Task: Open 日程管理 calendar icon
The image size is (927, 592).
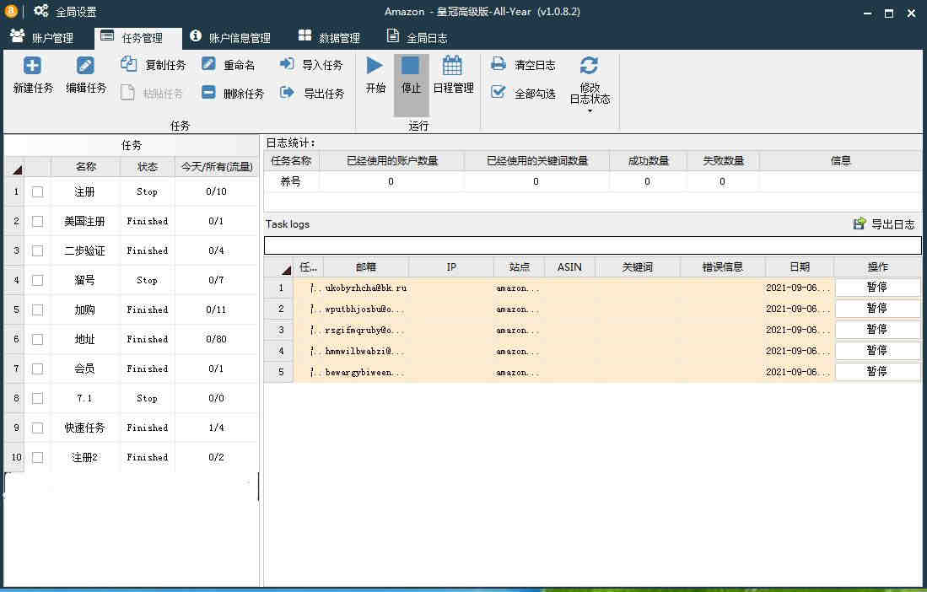Action: [452, 66]
